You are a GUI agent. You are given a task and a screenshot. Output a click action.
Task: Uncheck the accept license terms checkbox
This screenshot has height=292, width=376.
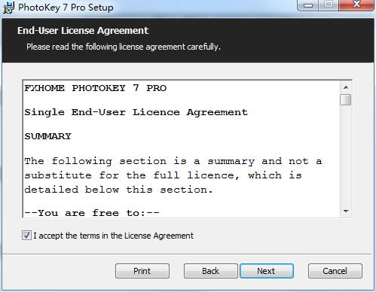(26, 236)
